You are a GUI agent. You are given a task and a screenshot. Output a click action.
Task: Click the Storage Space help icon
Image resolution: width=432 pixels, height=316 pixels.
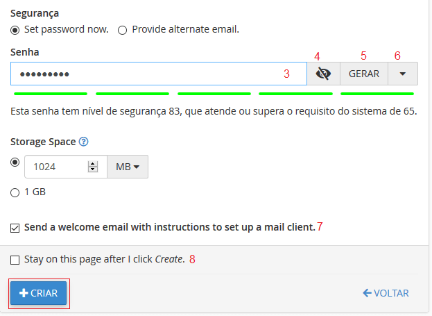[x=84, y=142]
